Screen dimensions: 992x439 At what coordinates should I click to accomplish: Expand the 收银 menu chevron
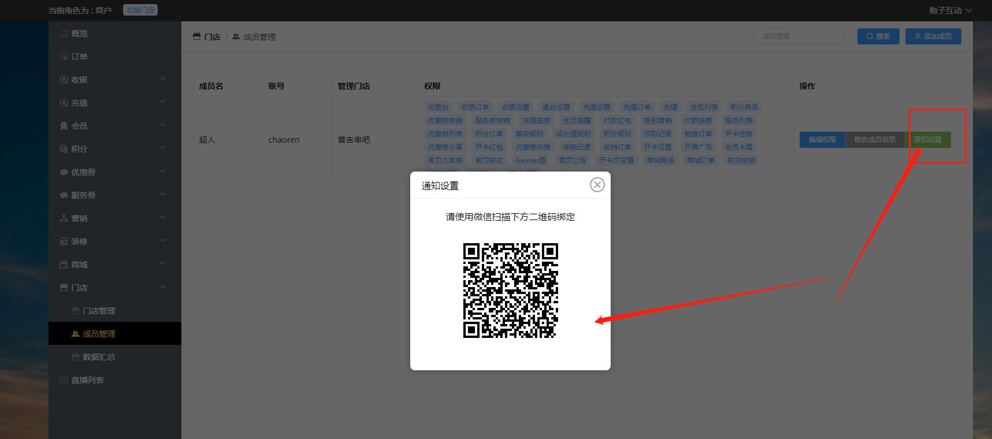(x=163, y=79)
